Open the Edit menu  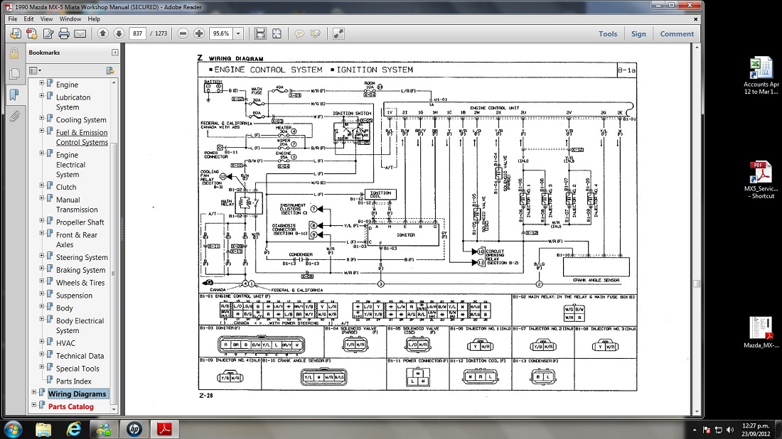coord(29,19)
